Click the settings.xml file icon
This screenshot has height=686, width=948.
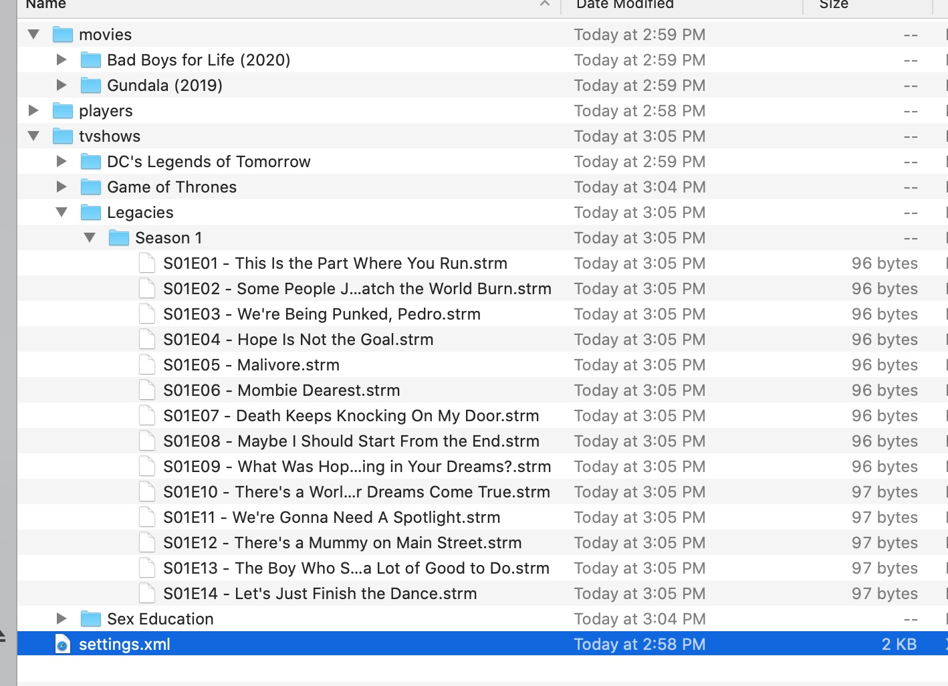pos(63,644)
